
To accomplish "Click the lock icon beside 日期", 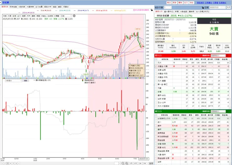I will [203, 8].
